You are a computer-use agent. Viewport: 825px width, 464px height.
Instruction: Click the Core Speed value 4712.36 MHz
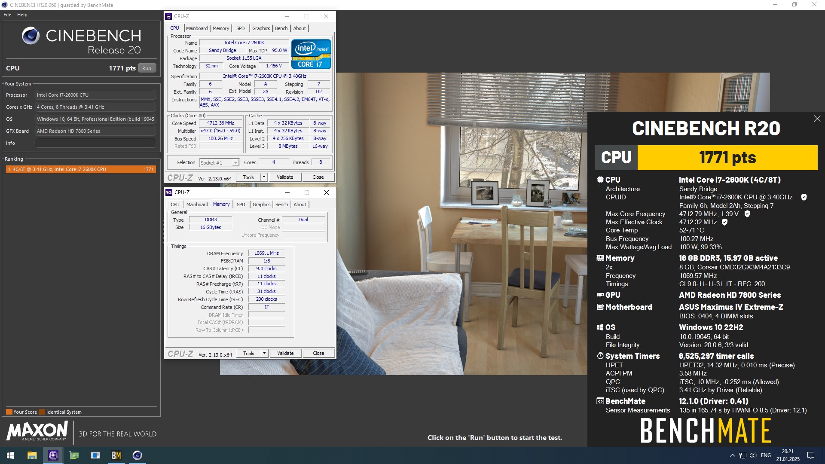(220, 123)
